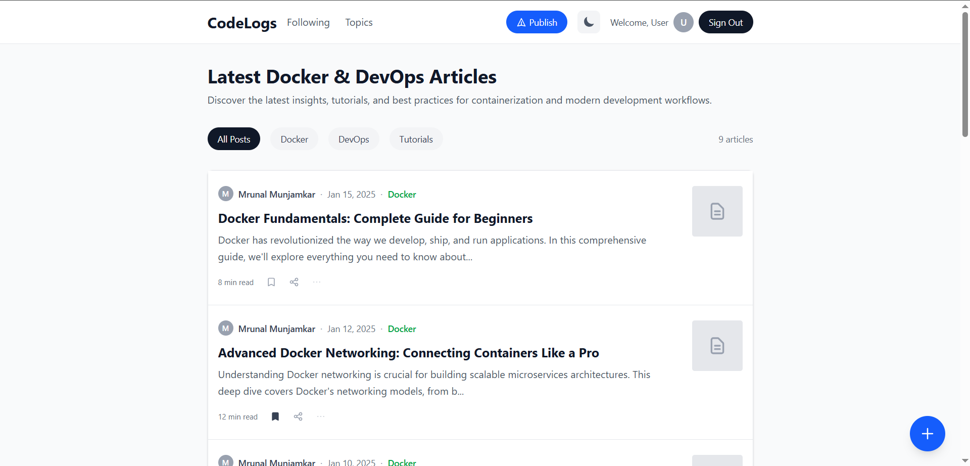Viewport: 970px width, 466px height.
Task: Share the Advanced Docker Networking article
Action: pyautogui.click(x=298, y=416)
